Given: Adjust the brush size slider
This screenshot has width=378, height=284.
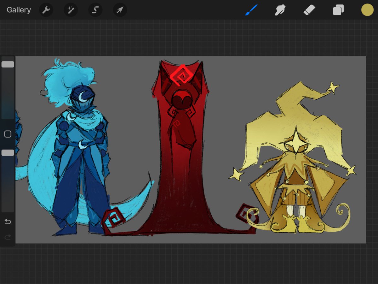Looking at the screenshot, I should [x=8, y=64].
